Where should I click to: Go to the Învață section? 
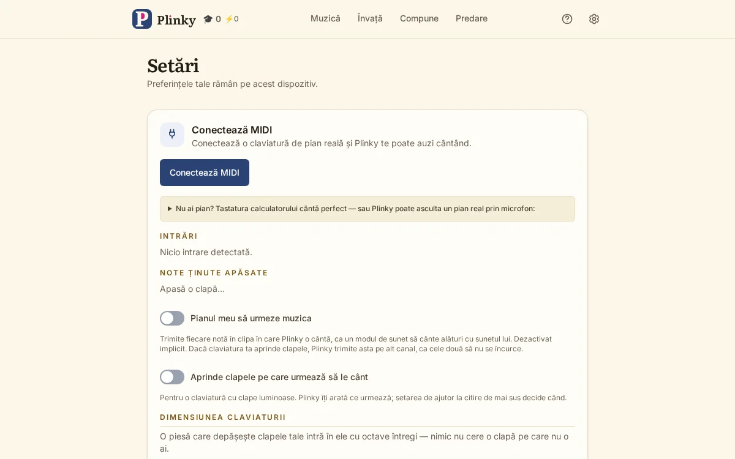[x=370, y=18]
